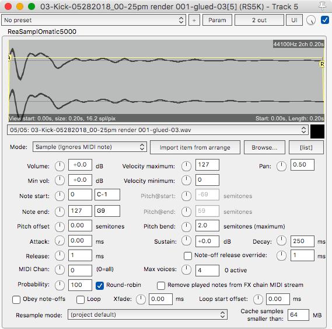The image size is (332, 329).
Task: Click the Velocity maximum knob
Action: (x=186, y=166)
